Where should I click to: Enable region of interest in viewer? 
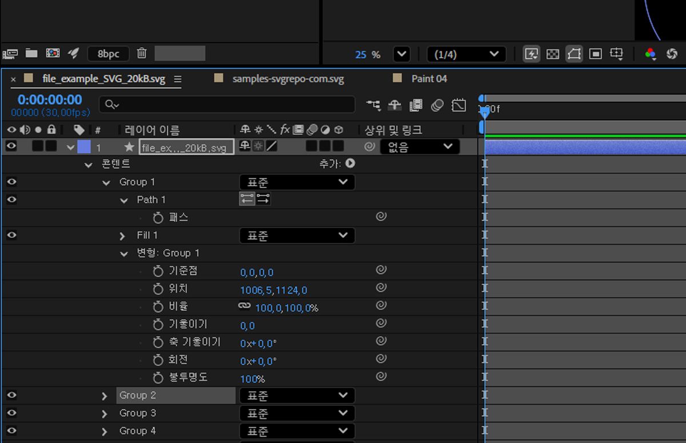[595, 54]
